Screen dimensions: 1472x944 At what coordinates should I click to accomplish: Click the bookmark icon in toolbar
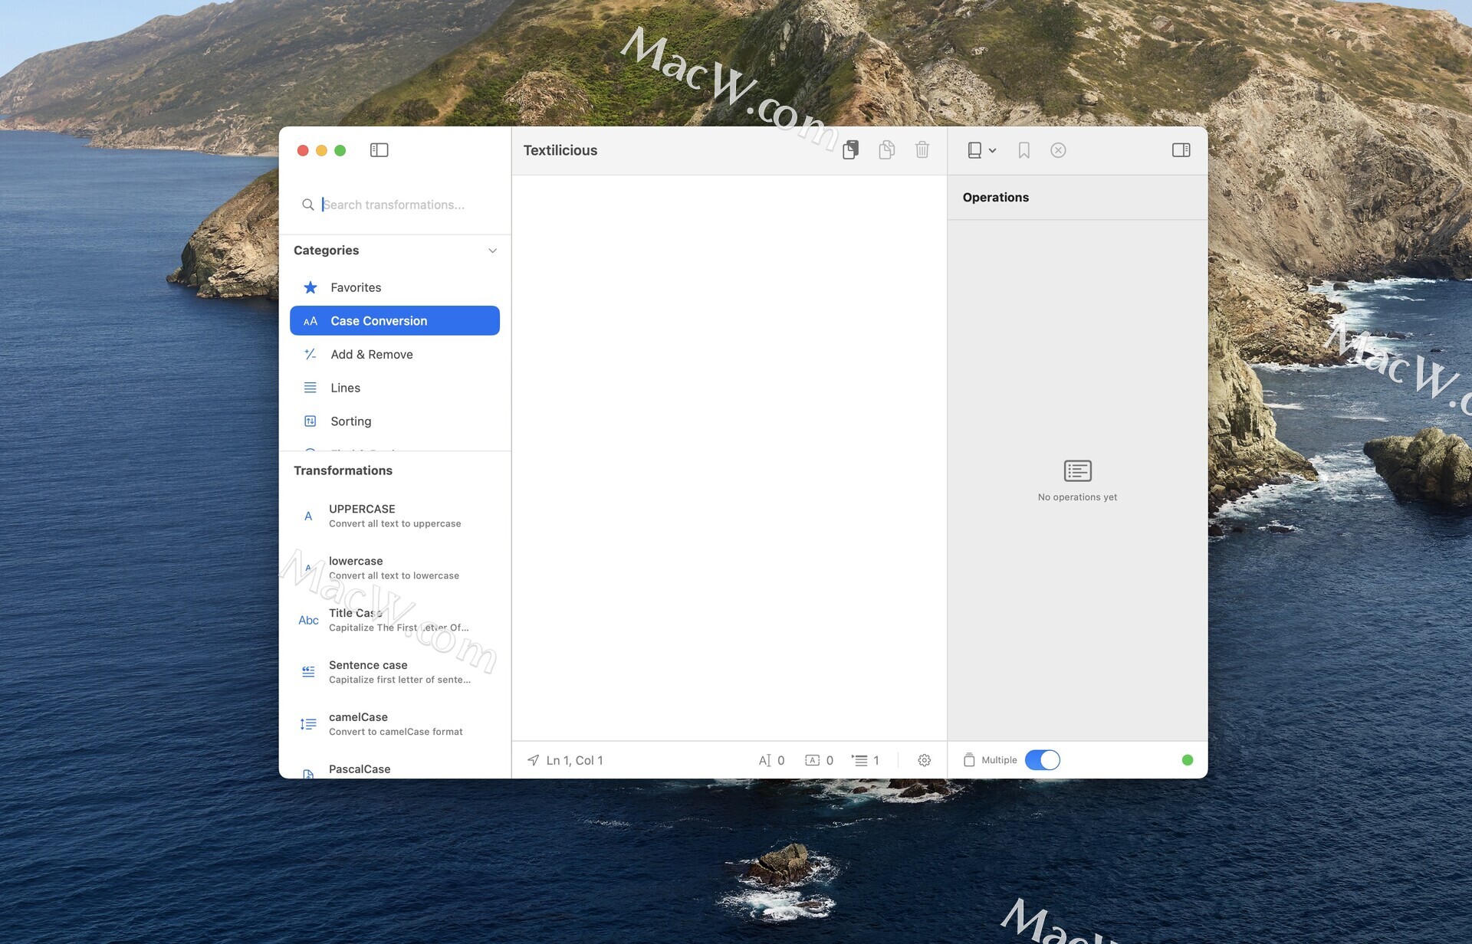coord(1024,150)
